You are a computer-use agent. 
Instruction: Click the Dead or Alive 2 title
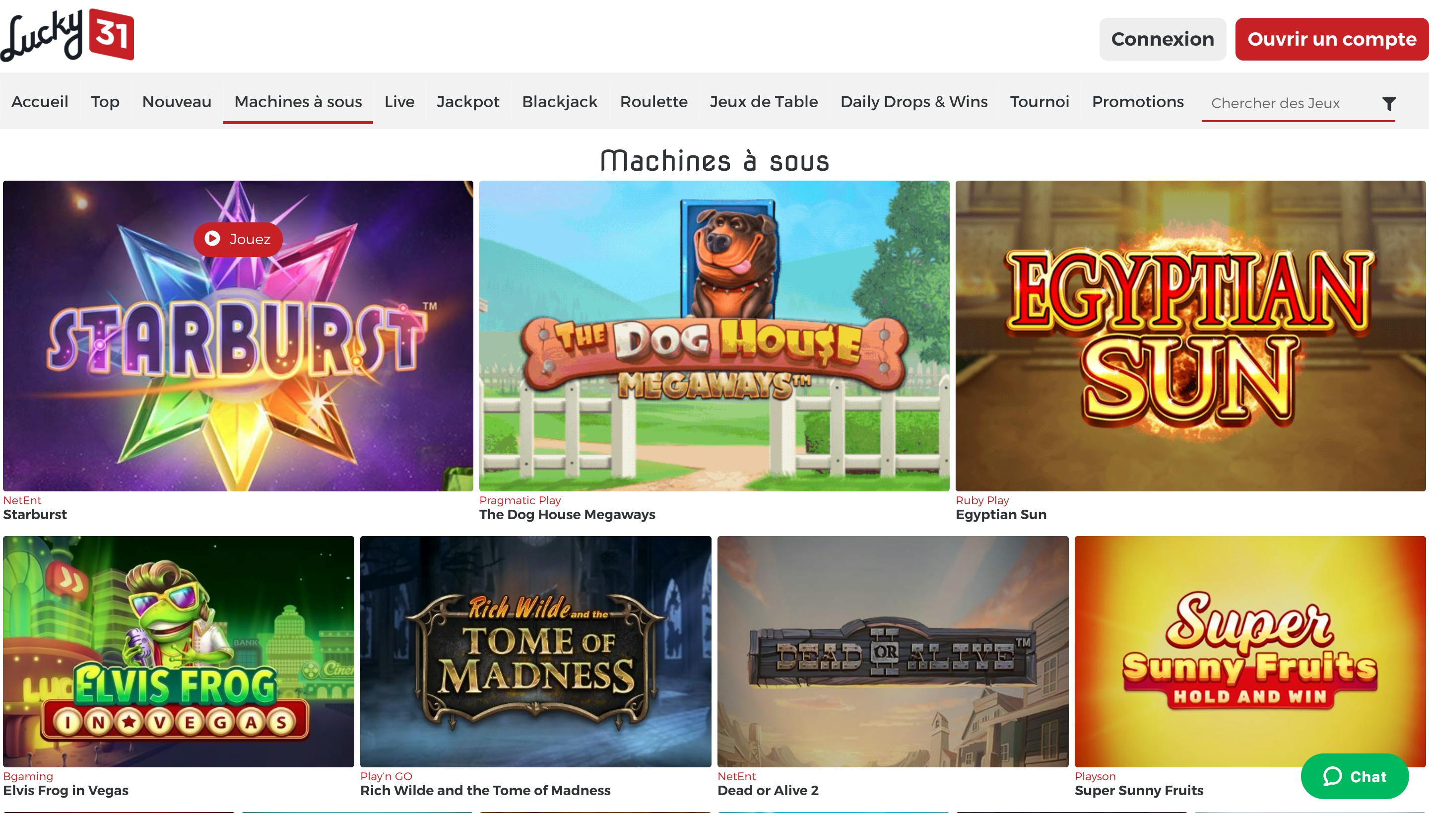pyautogui.click(x=768, y=790)
